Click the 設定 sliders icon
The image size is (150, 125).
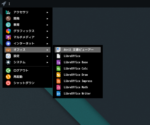click(x=8, y=56)
